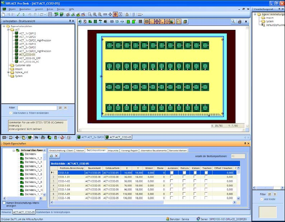Click the barcode icon in board toolbar
The width and height of the screenshot is (285, 222).
[140, 22]
